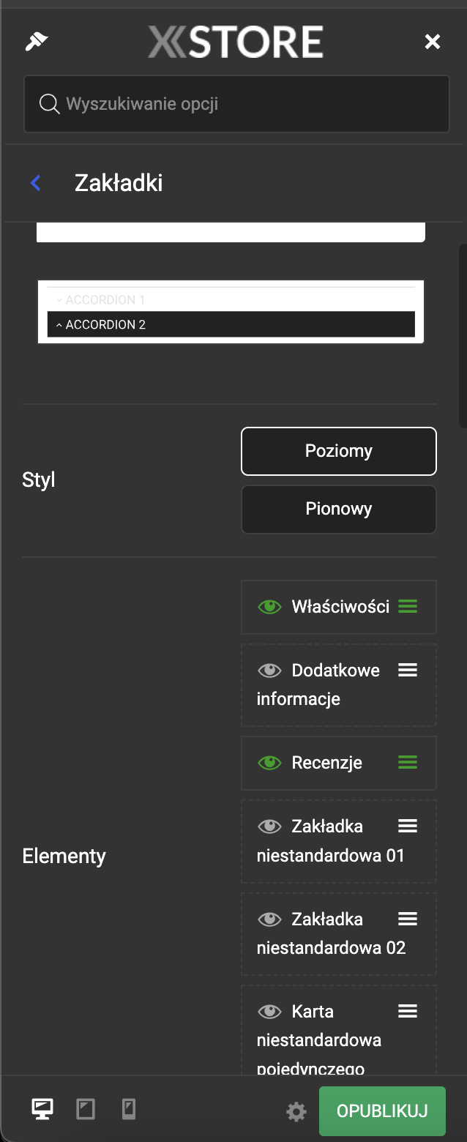Go back using Zakładki chevron arrow

tap(35, 183)
